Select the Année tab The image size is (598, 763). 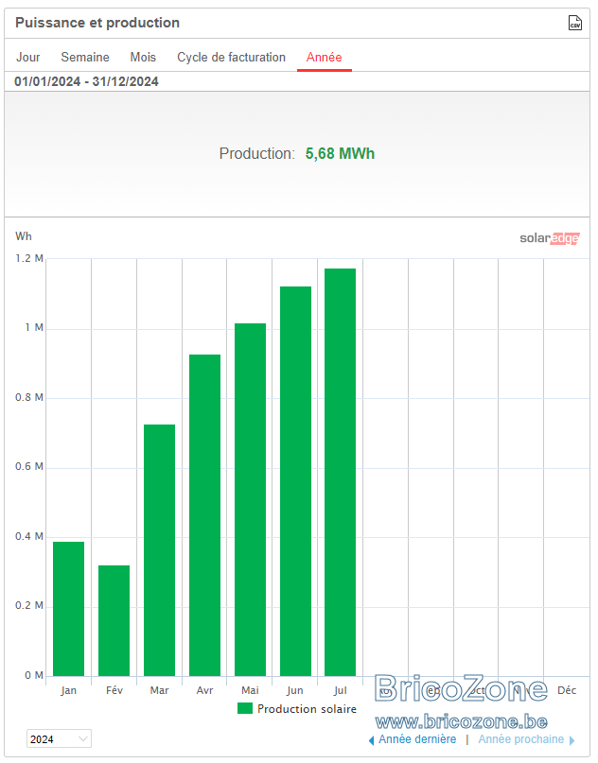pyautogui.click(x=325, y=57)
